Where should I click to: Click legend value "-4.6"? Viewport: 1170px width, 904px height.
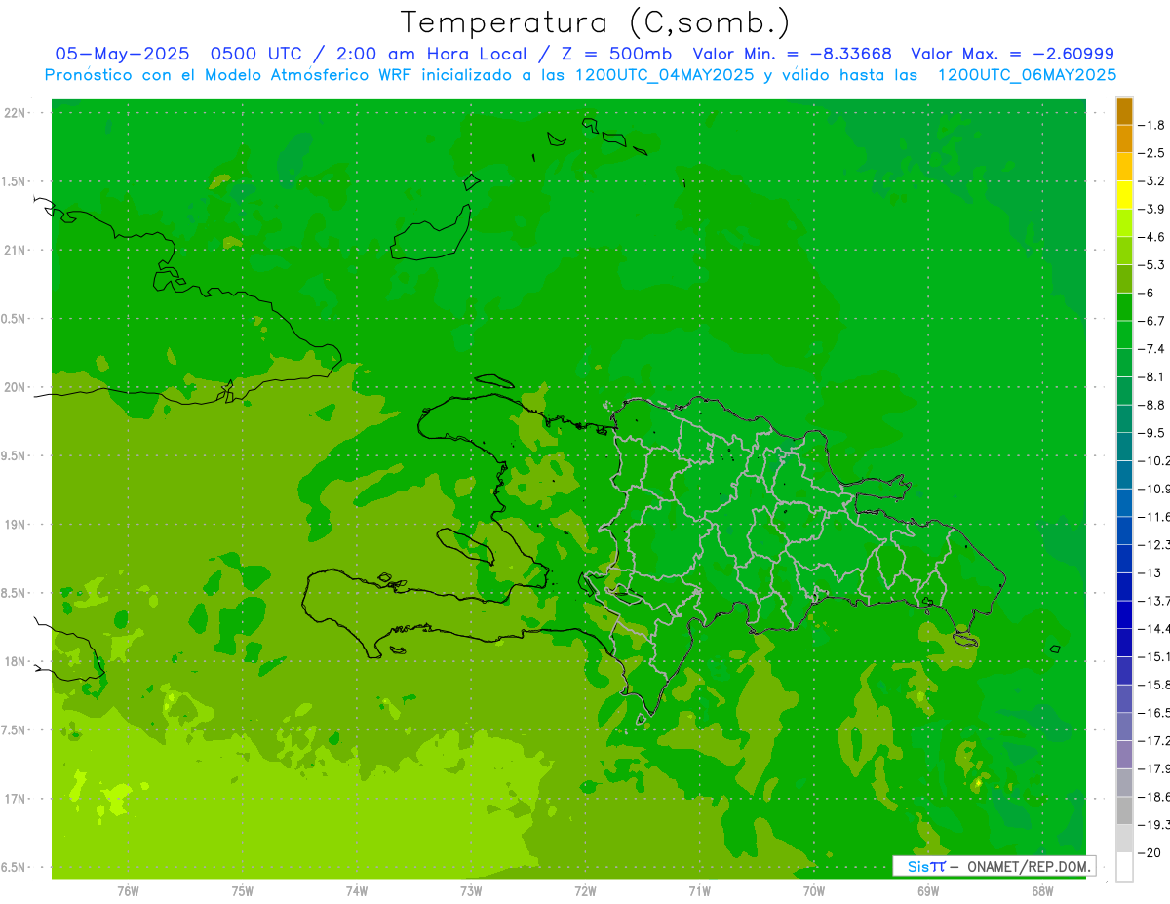click(1150, 237)
